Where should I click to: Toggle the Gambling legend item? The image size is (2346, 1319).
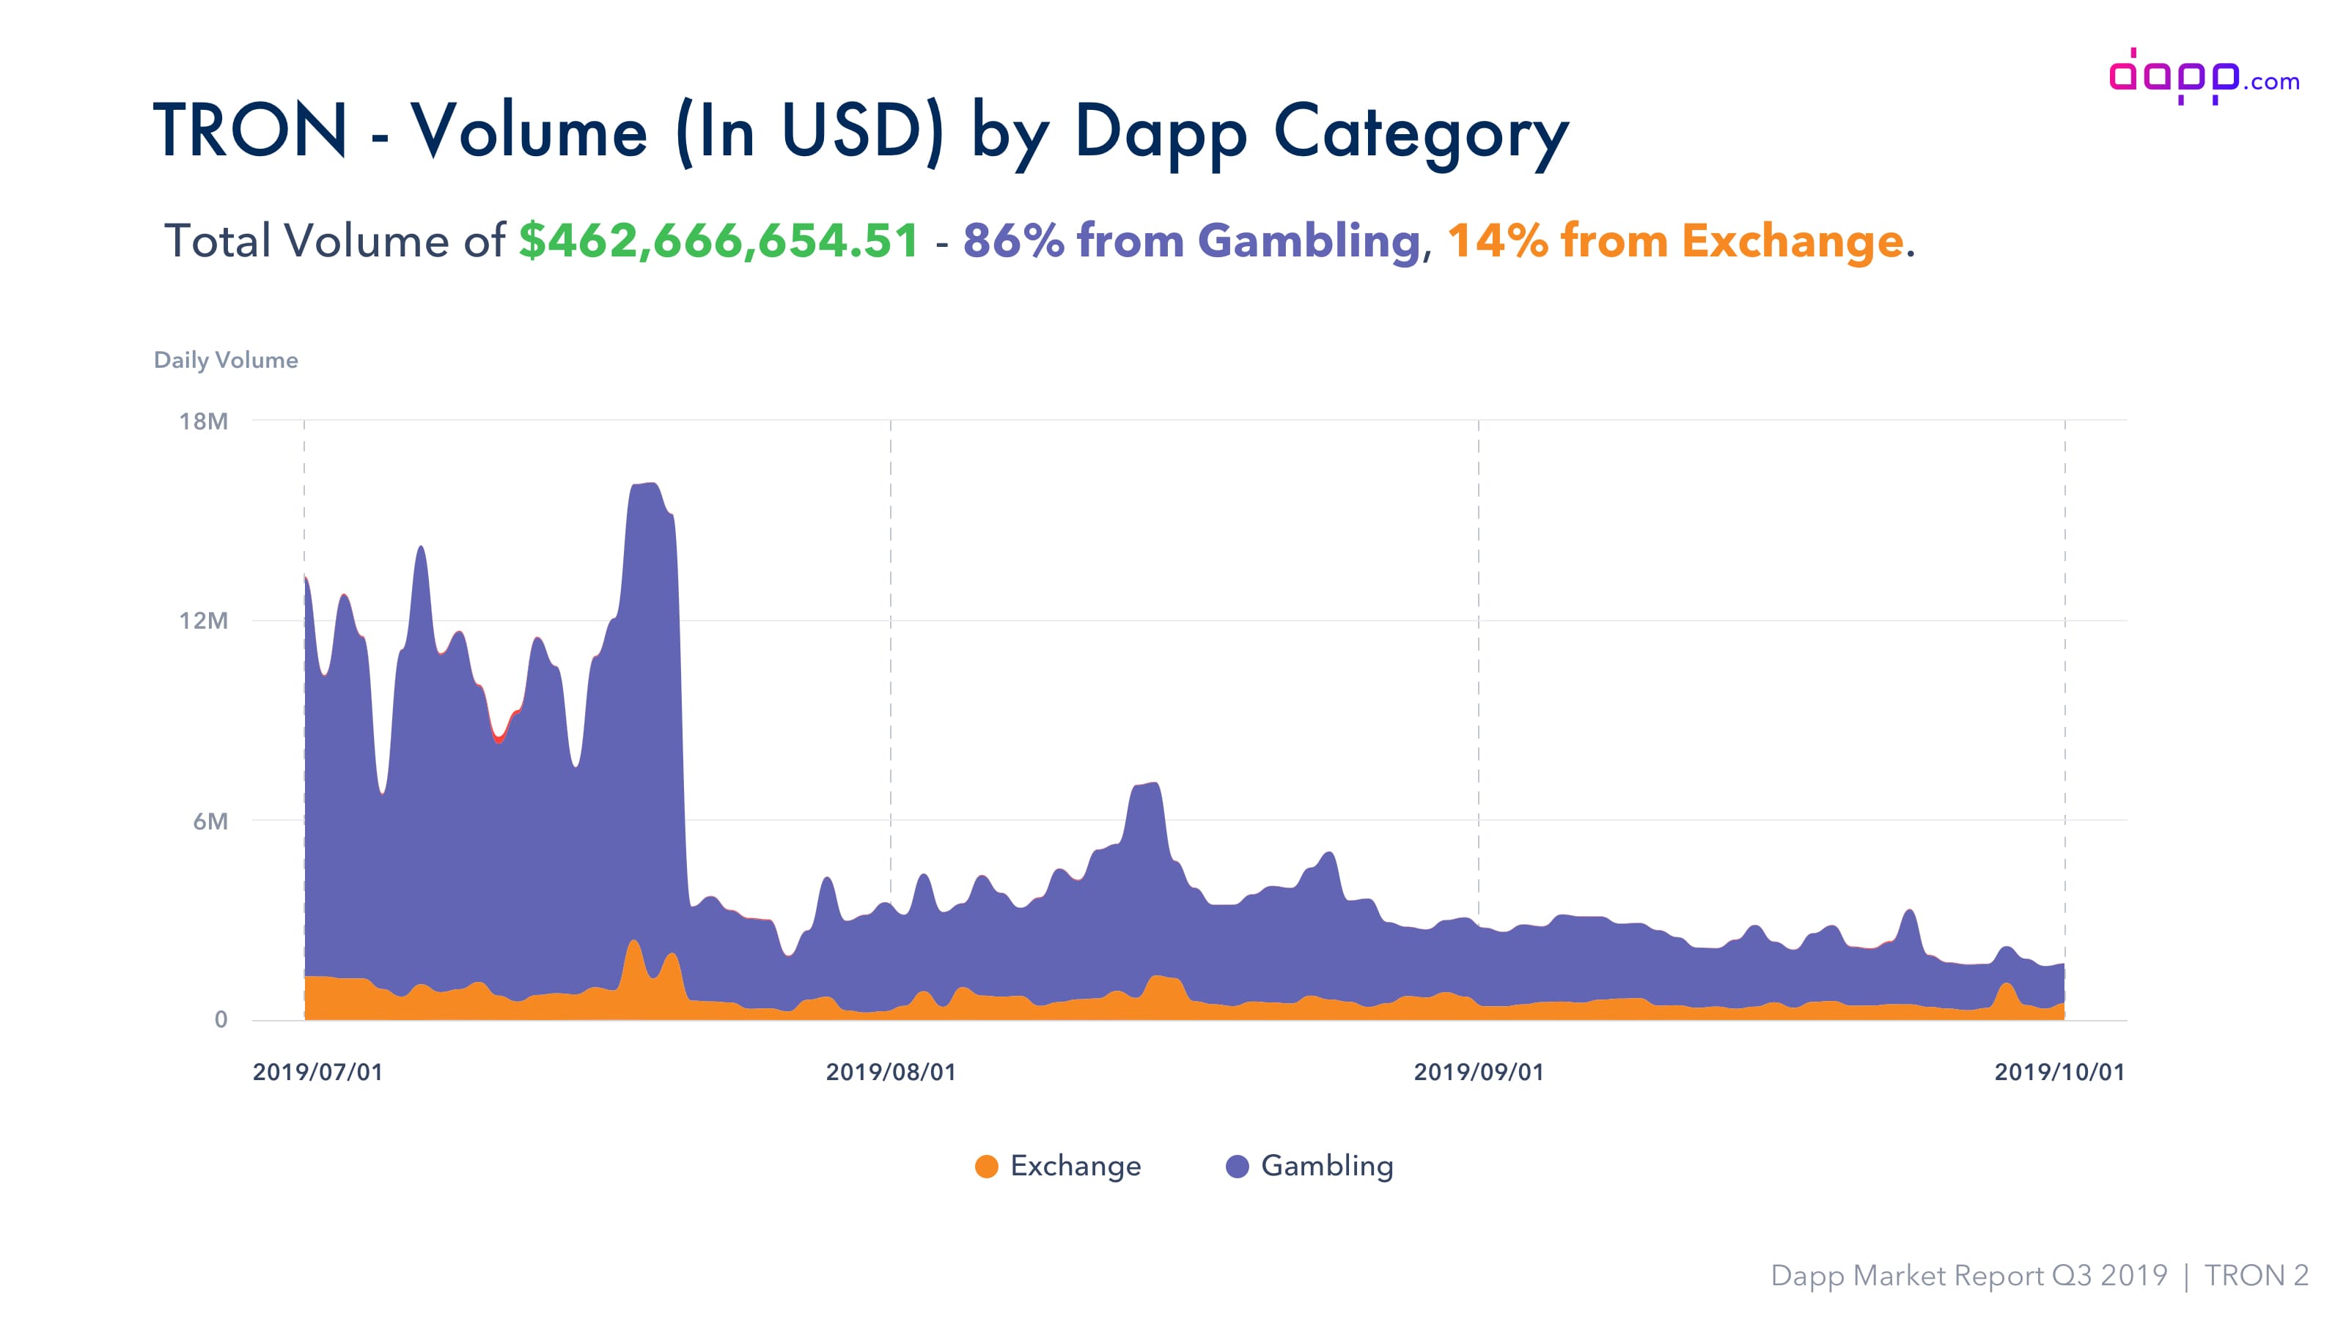[1309, 1166]
